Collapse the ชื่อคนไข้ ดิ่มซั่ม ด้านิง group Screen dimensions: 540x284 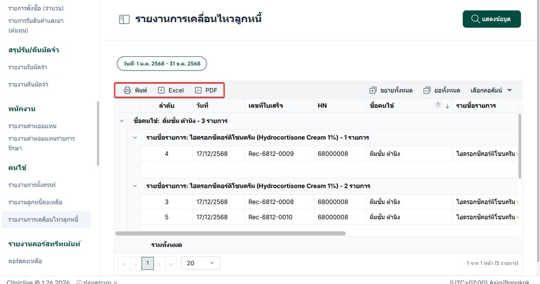click(122, 121)
